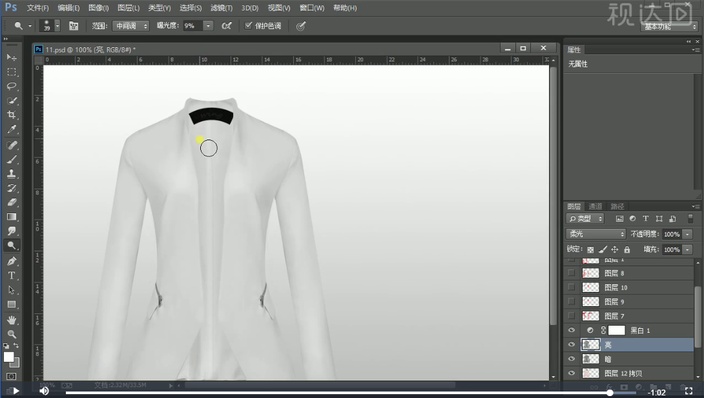Select the Zoom tool
This screenshot has height=398, width=704.
click(x=12, y=334)
